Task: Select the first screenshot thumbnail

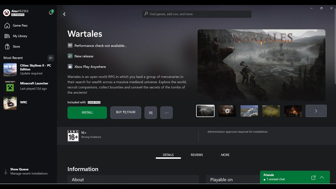Action: coord(205,111)
